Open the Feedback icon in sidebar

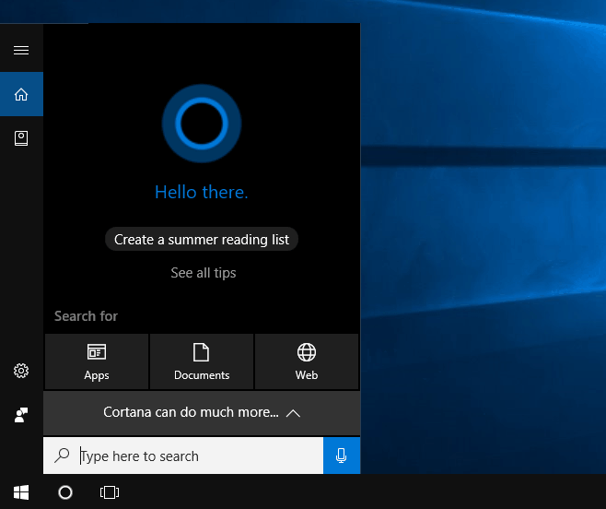click(x=21, y=415)
